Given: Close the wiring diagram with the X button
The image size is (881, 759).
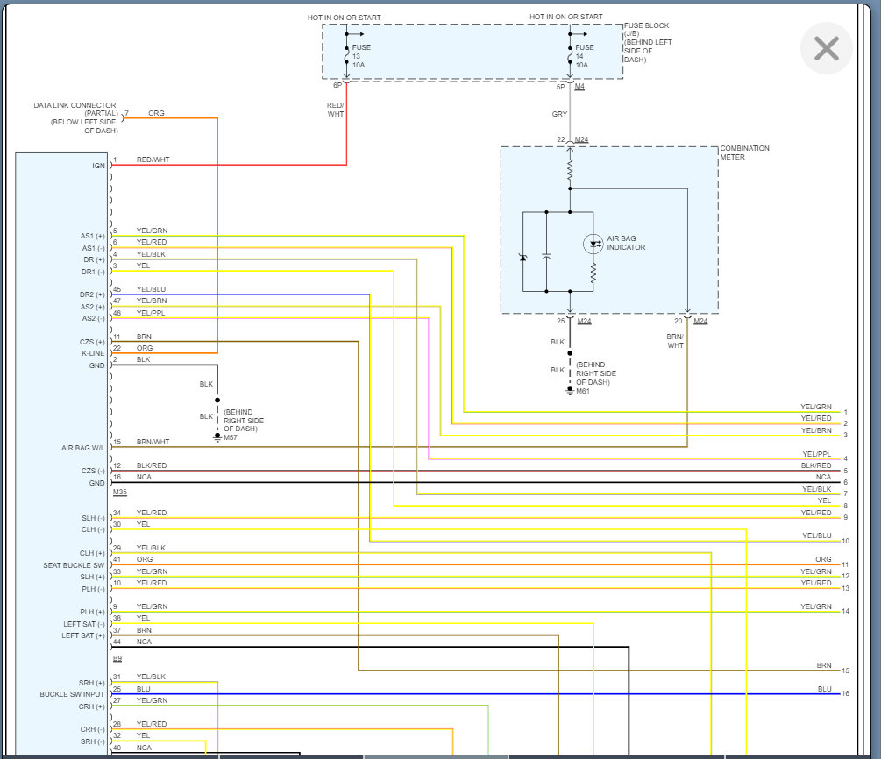Looking at the screenshot, I should pos(826,48).
